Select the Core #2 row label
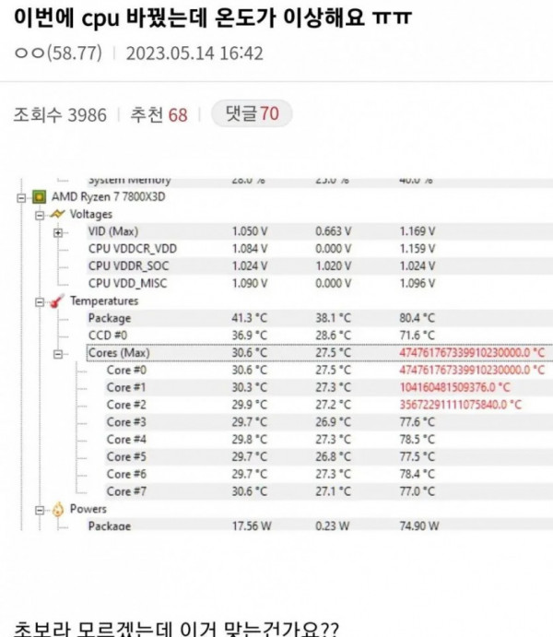553x637 pixels. (x=126, y=405)
